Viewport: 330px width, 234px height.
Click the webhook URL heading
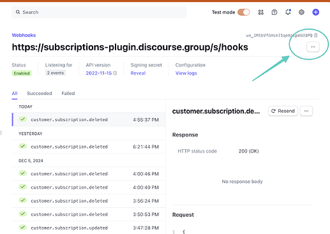130,47
